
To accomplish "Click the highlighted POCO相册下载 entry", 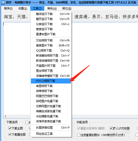I will coord(51,81).
